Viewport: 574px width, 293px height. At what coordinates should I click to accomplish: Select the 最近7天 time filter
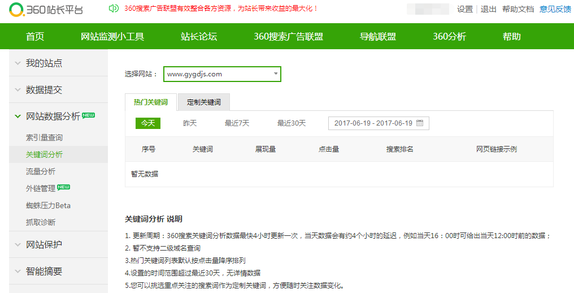pos(237,123)
